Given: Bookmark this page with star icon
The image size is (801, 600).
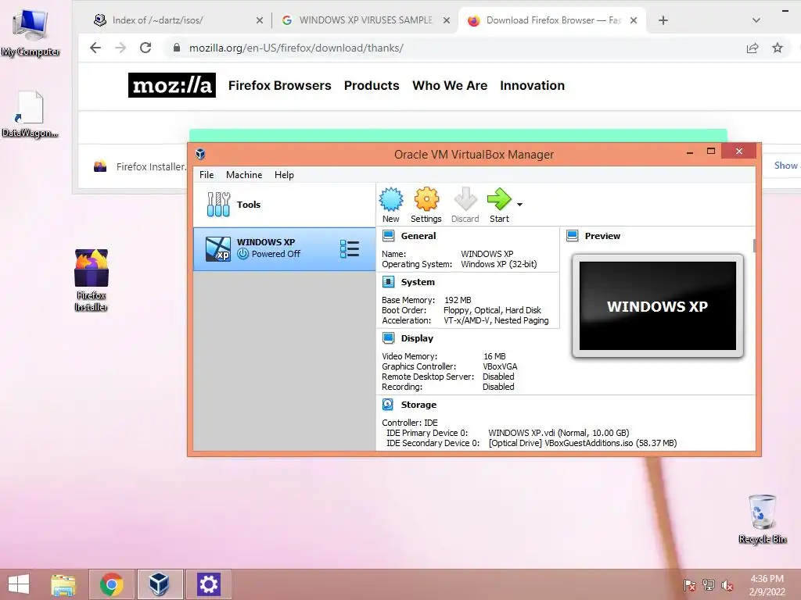Looking at the screenshot, I should (778, 48).
